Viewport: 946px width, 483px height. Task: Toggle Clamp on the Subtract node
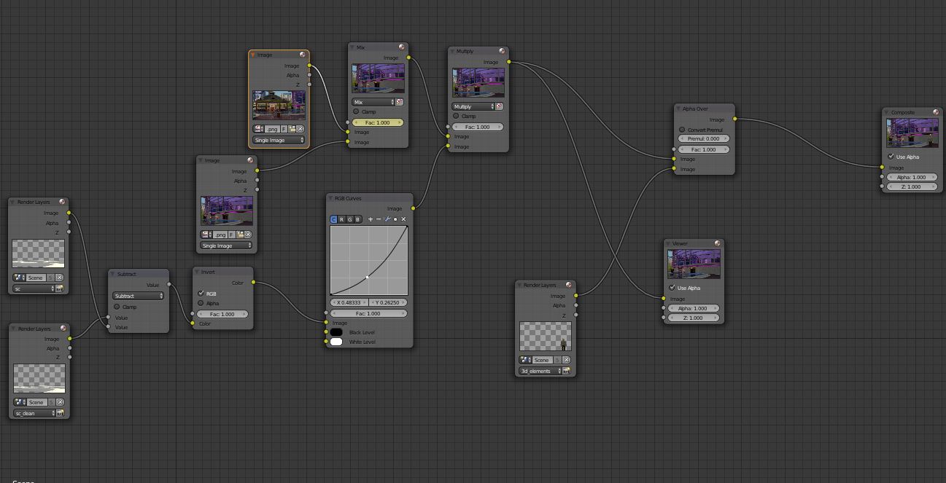pos(117,307)
